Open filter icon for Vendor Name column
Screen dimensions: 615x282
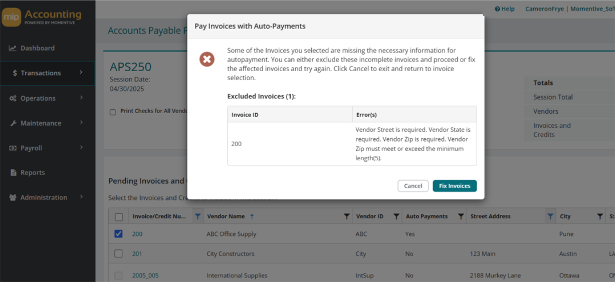click(x=346, y=216)
